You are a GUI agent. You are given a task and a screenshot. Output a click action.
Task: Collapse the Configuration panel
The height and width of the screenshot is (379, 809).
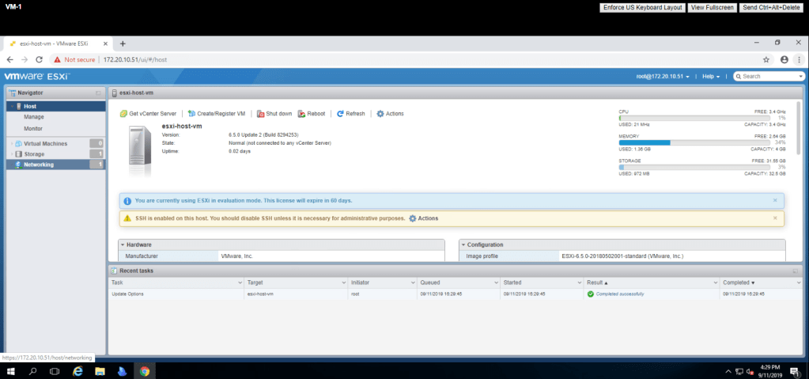click(463, 244)
